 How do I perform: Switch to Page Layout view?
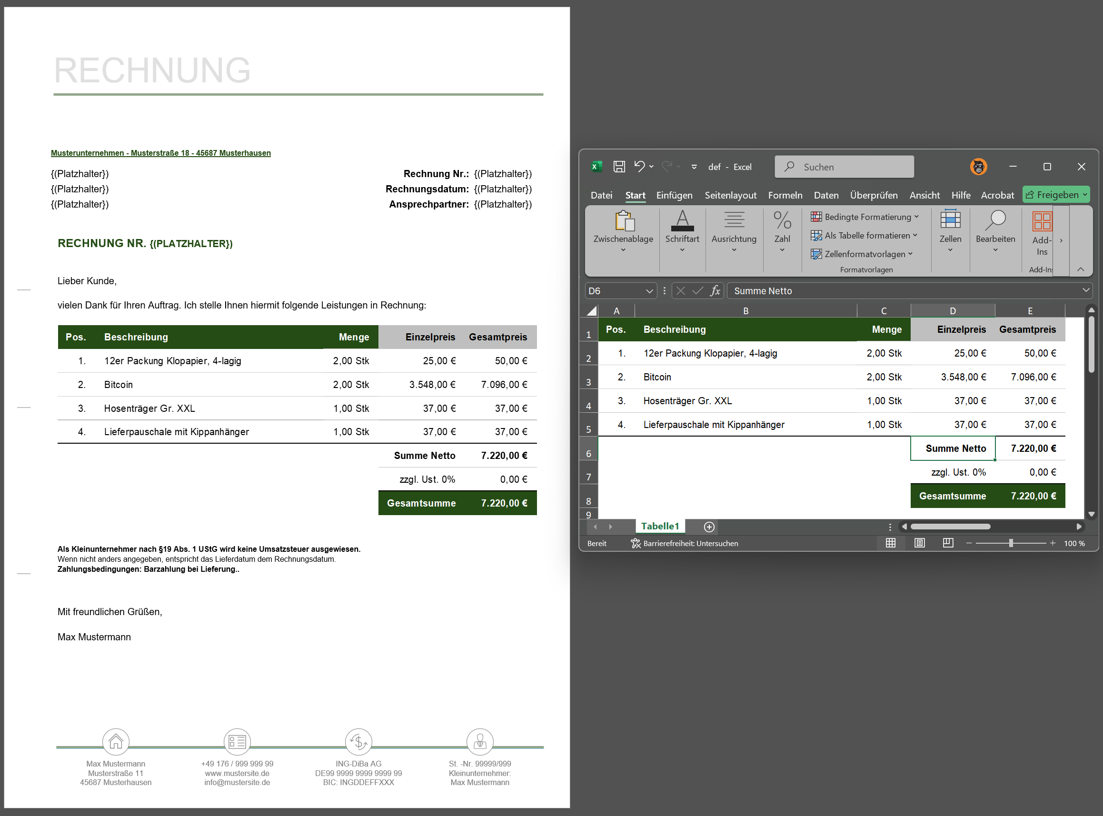click(919, 543)
